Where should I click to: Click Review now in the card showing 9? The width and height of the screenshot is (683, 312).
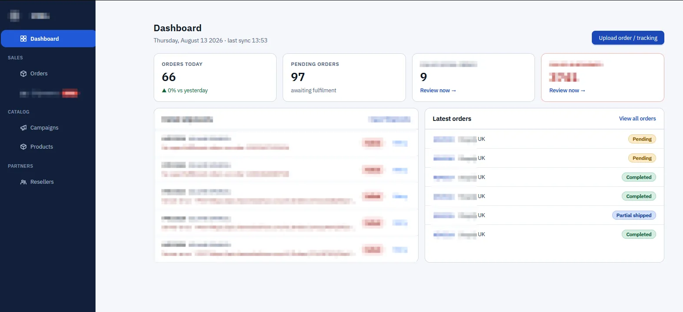click(438, 91)
